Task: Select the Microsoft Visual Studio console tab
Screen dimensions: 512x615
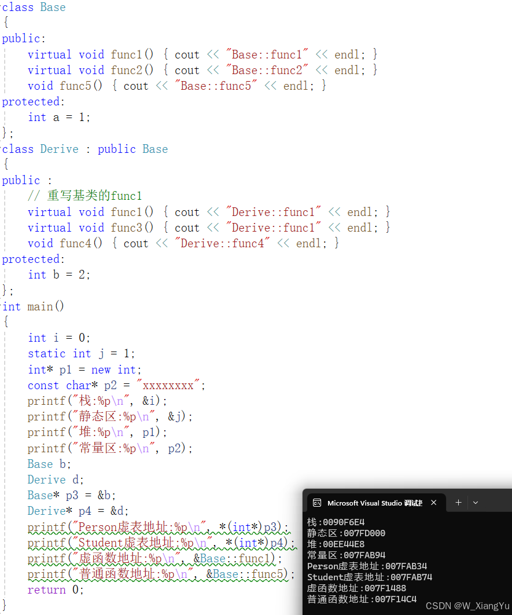Action: pos(377,503)
